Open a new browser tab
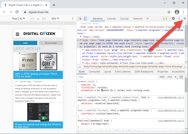This screenshot has width=188, height=134. (x=54, y=5)
